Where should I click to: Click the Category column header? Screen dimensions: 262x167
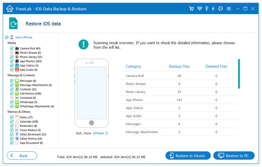(x=133, y=66)
